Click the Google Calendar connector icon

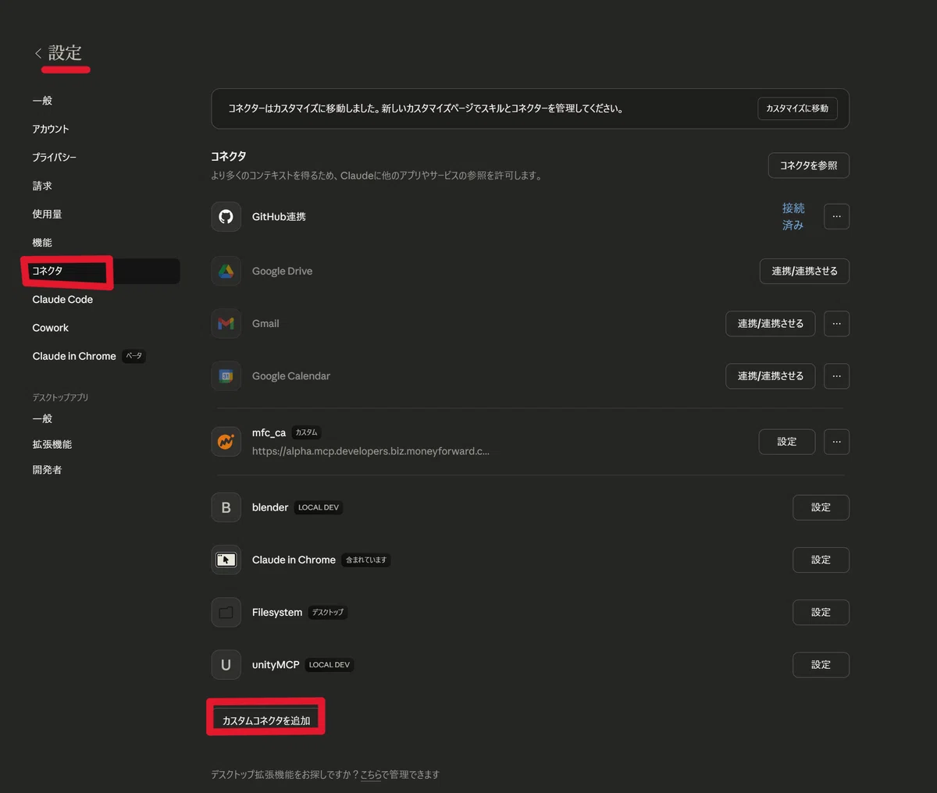[226, 375]
